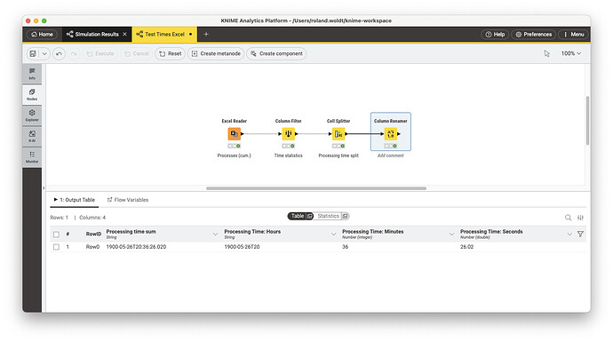Select the Column Renamer node icon
This screenshot has width=613, height=342.
tap(391, 133)
